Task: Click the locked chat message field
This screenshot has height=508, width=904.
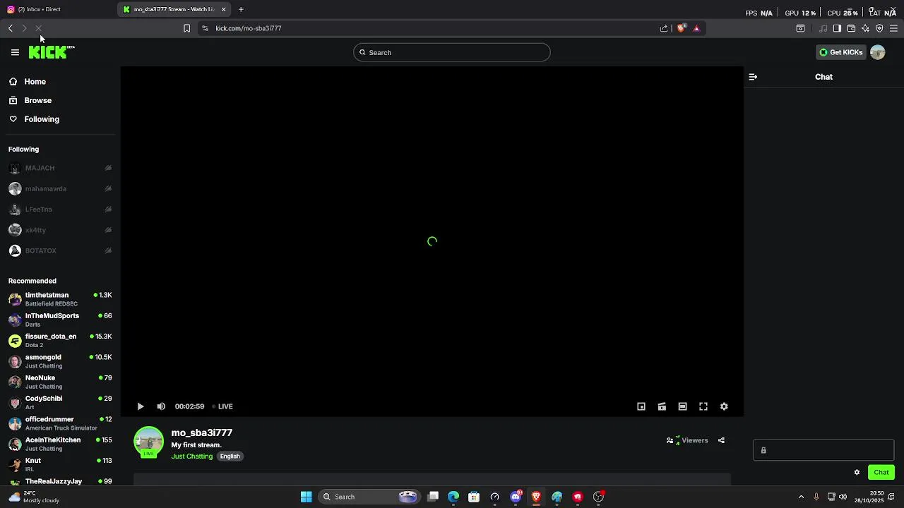Action: click(x=823, y=450)
